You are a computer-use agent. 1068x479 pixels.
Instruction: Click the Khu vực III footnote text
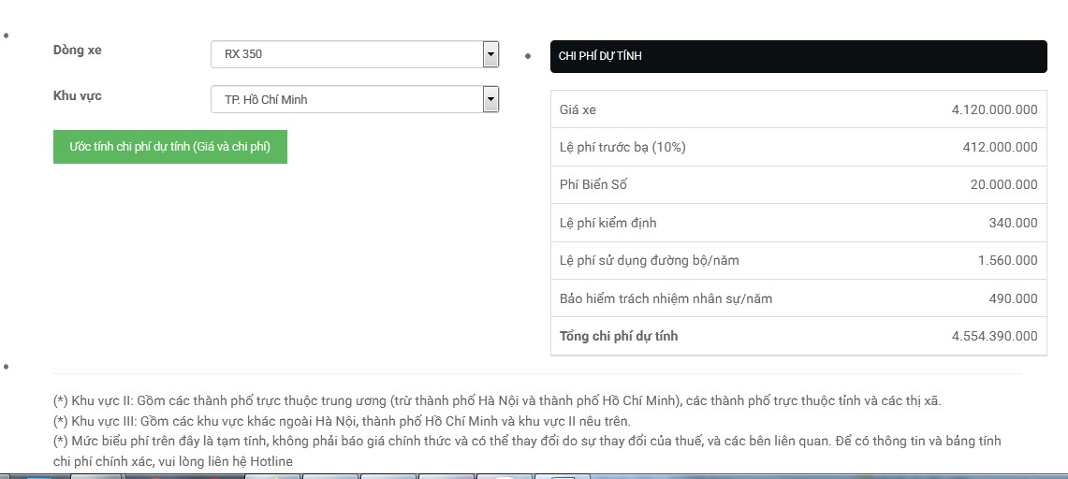point(342,421)
